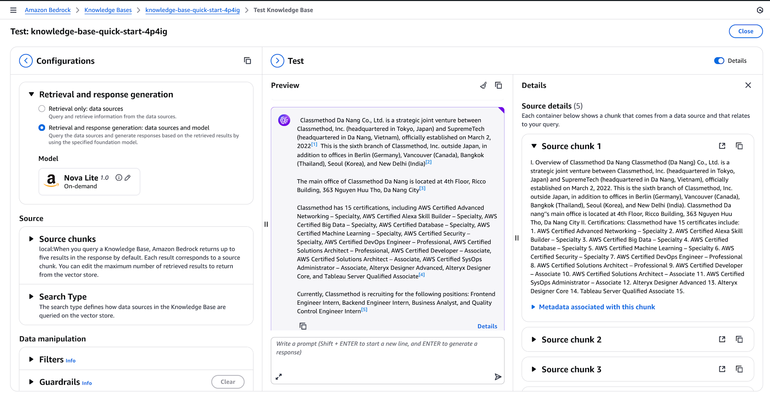This screenshot has width=770, height=397.
Task: Expand Metadata associated with this chunk
Action: [x=593, y=307]
